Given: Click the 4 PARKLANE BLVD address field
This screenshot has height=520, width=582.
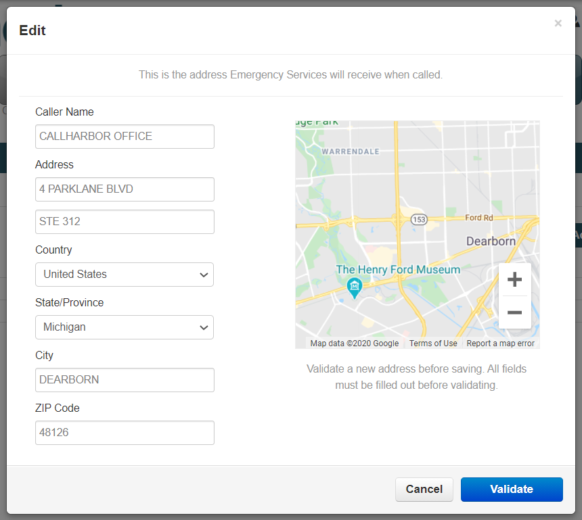Looking at the screenshot, I should pyautogui.click(x=125, y=189).
